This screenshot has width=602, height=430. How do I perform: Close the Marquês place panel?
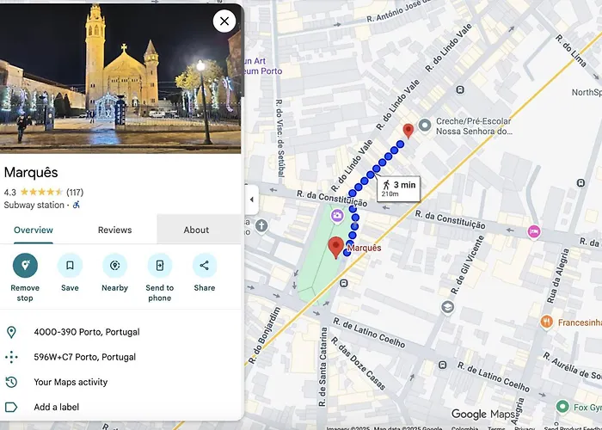[x=224, y=21]
